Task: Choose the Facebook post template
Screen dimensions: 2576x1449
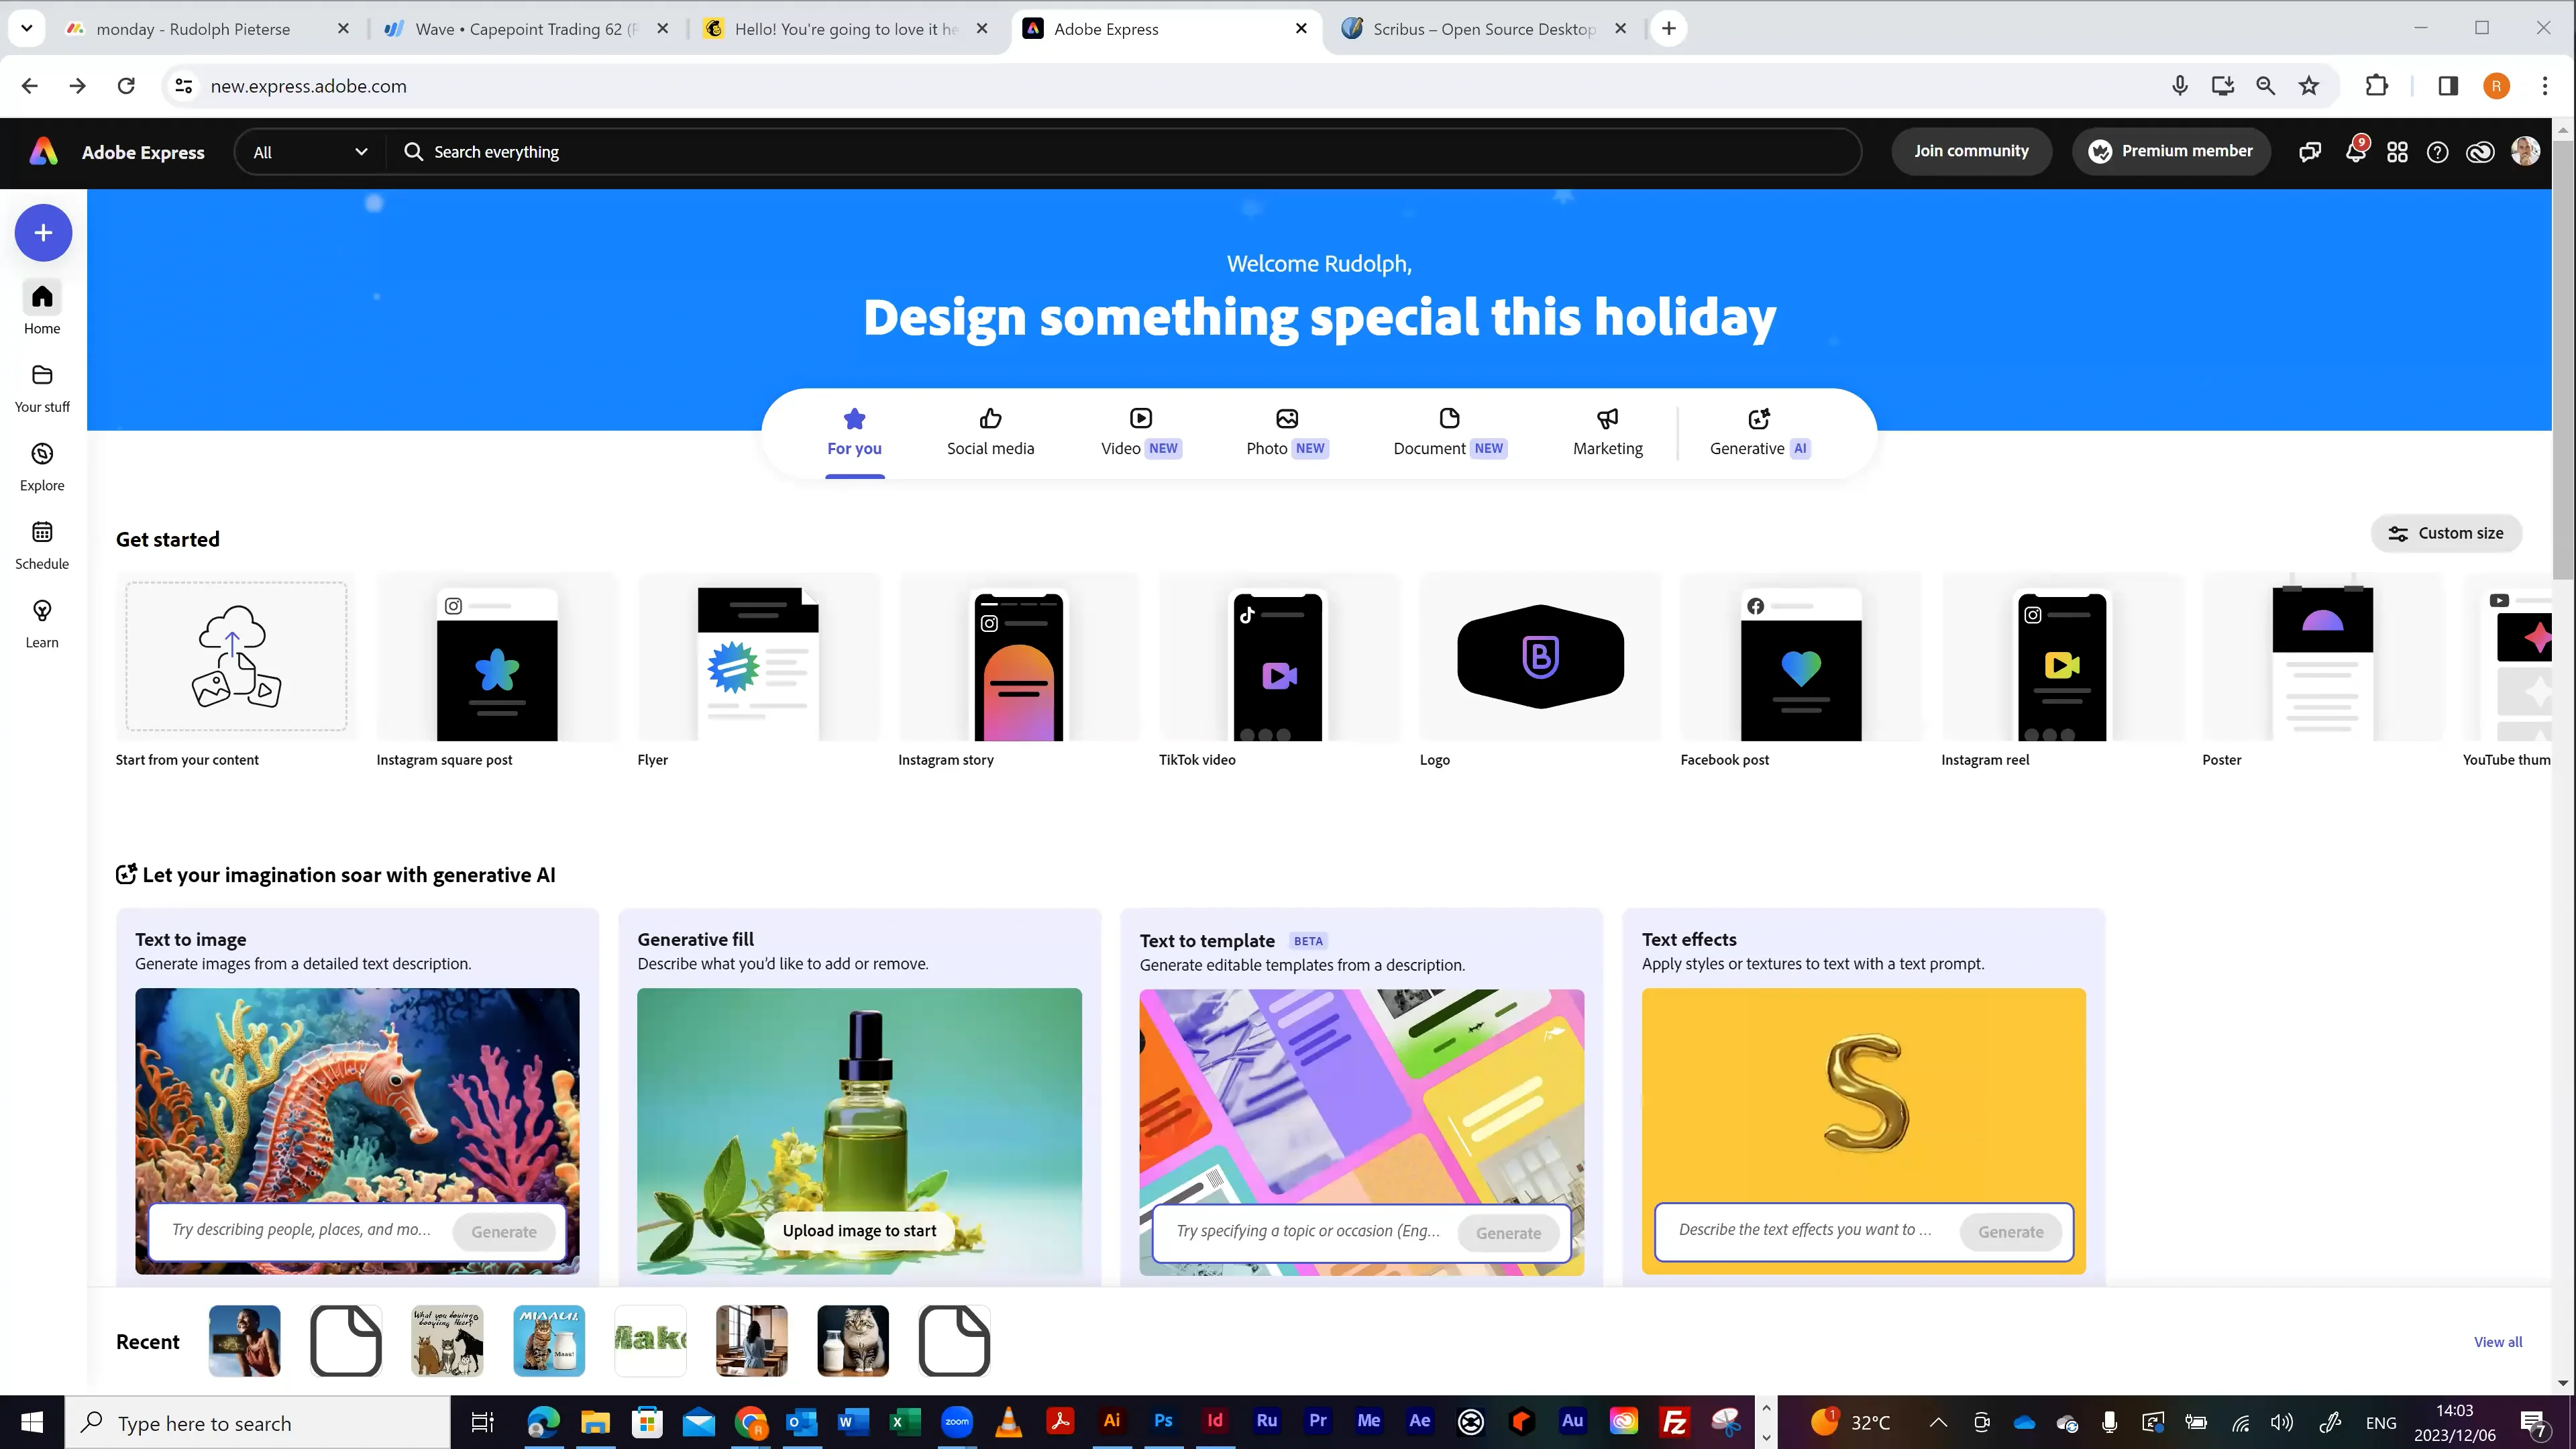Action: (x=1801, y=671)
